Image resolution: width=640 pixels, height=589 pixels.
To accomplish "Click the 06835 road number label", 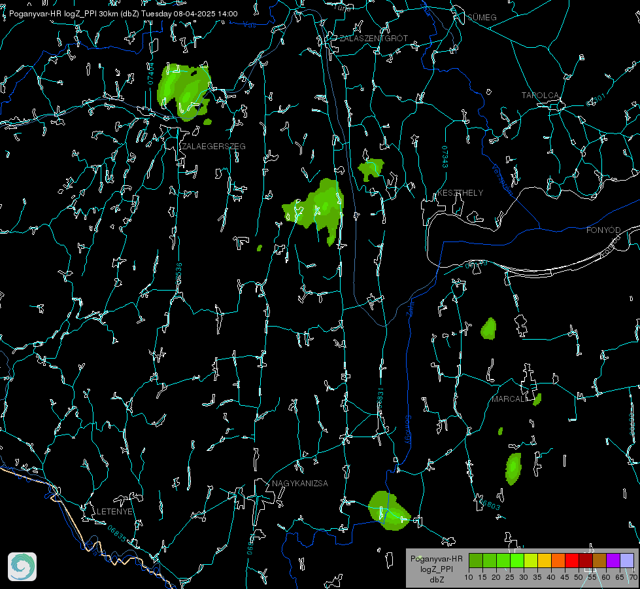I will click(117, 534).
